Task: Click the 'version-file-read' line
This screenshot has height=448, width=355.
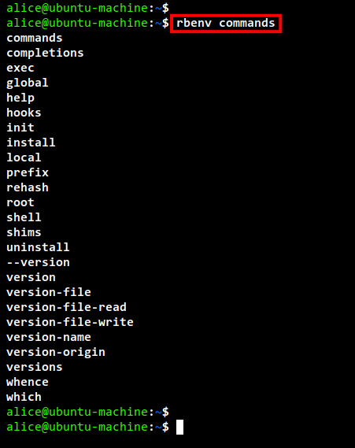Action: click(x=66, y=307)
